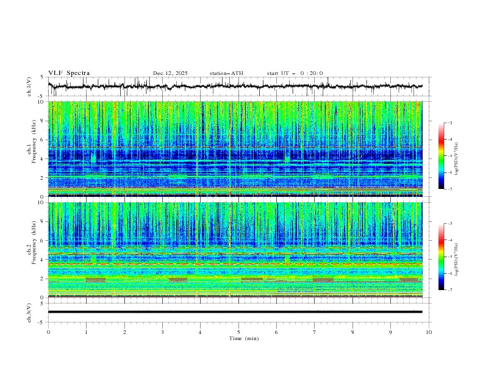Click the "ch.3(V)" axis label

click(x=29, y=313)
